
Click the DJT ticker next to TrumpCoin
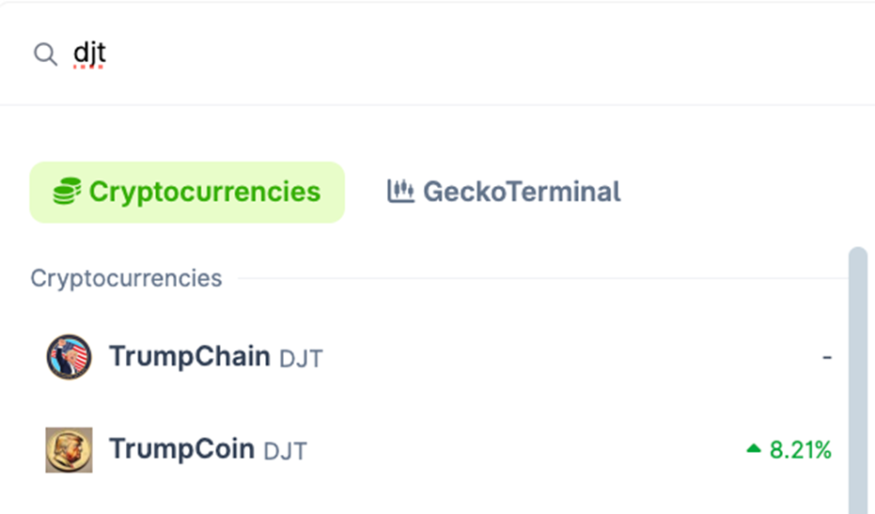(285, 450)
